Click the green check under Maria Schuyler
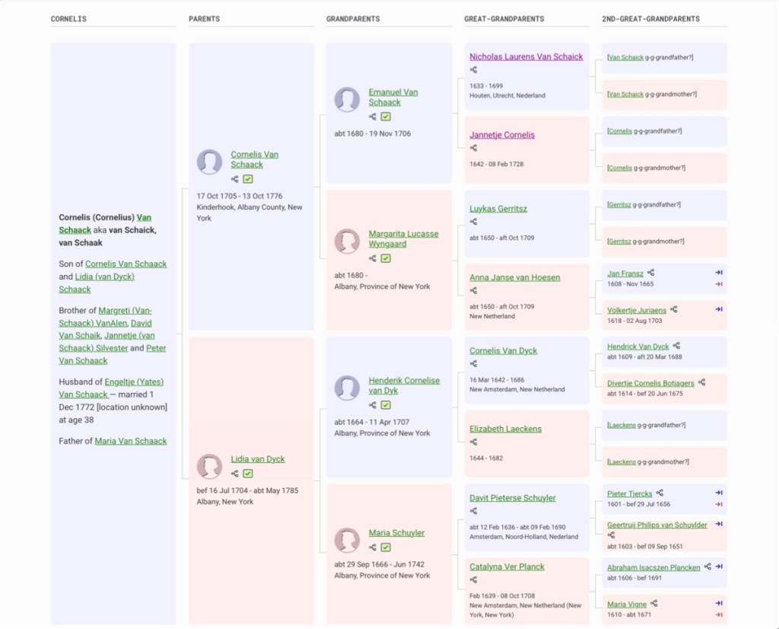The width and height of the screenshot is (779, 629). click(x=386, y=548)
